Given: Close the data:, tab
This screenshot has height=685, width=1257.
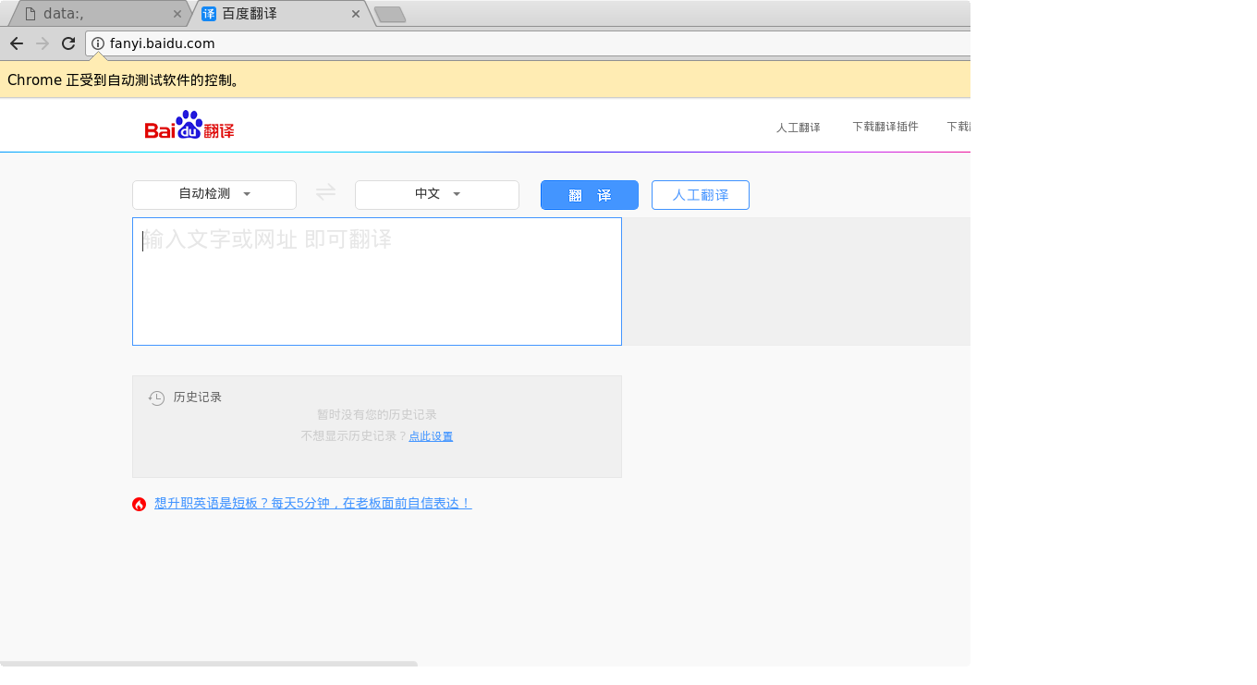Looking at the screenshot, I should pos(177,14).
